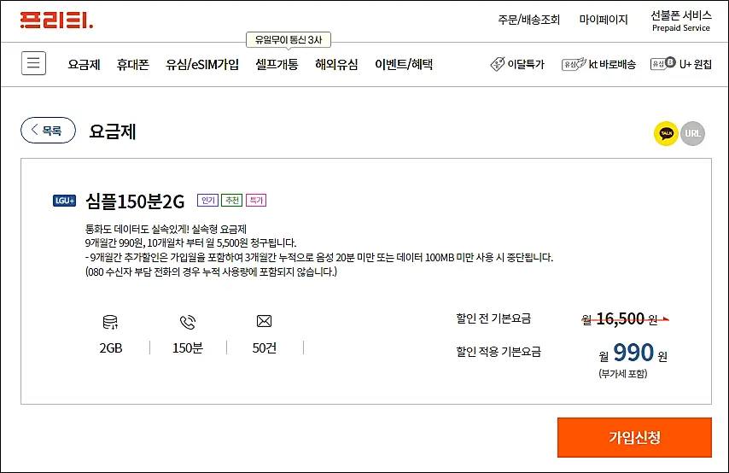
Task: Click the 유일무이 통신 3사 tooltip
Action: pyautogui.click(x=289, y=39)
